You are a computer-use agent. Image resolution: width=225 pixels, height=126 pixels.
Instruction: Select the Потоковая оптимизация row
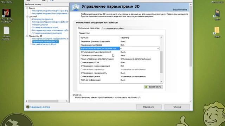pyautogui.click(x=120, y=55)
